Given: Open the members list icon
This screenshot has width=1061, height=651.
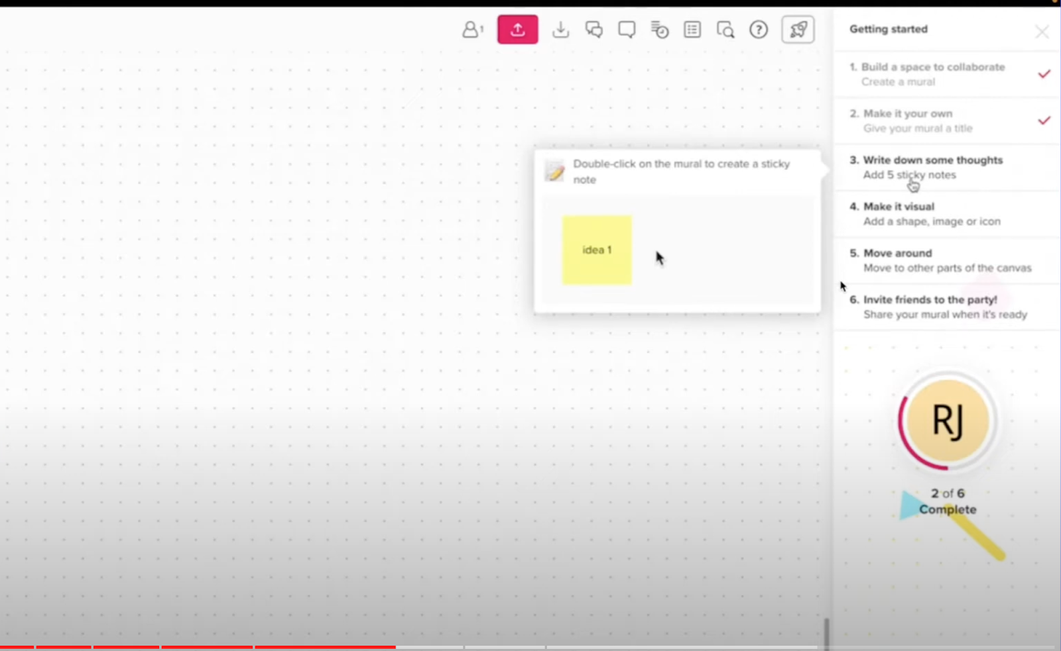Looking at the screenshot, I should coord(473,30).
